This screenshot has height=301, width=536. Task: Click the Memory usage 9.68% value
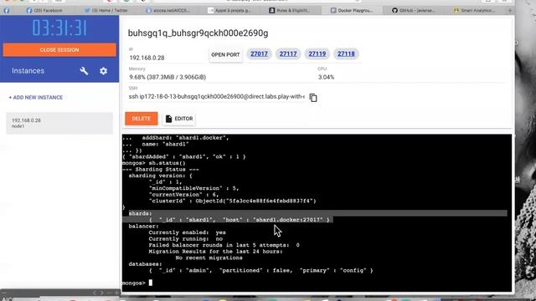(167, 77)
